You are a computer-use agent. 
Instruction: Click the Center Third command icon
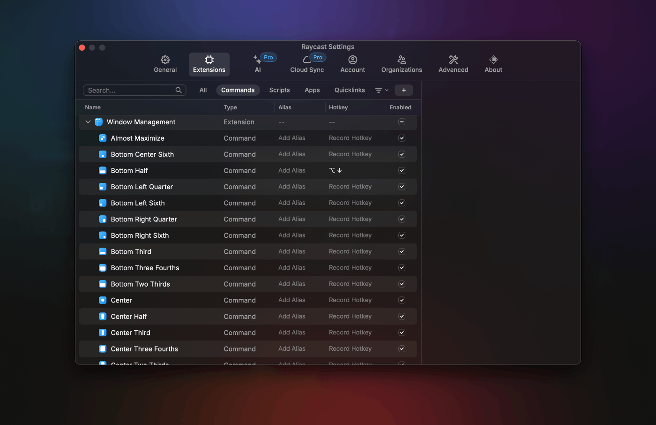(x=103, y=333)
